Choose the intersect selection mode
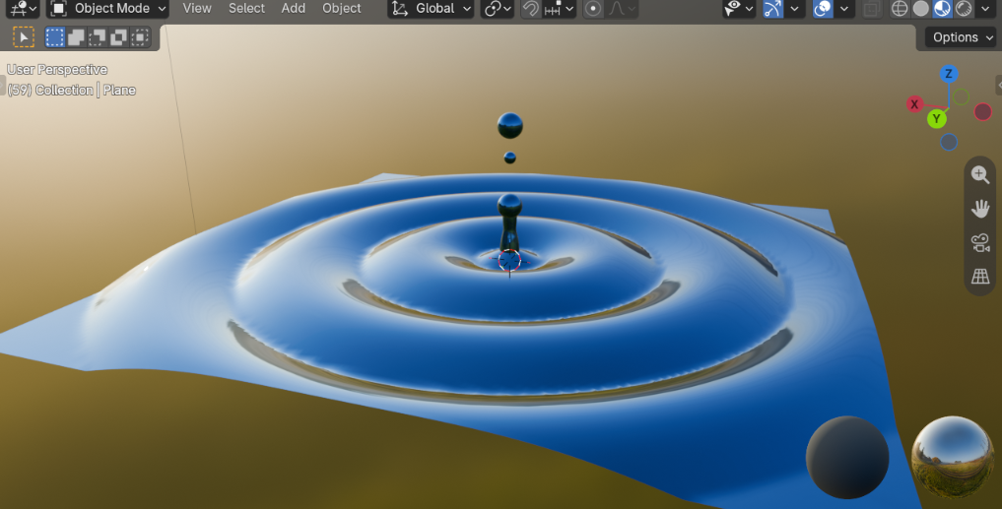 (x=139, y=37)
